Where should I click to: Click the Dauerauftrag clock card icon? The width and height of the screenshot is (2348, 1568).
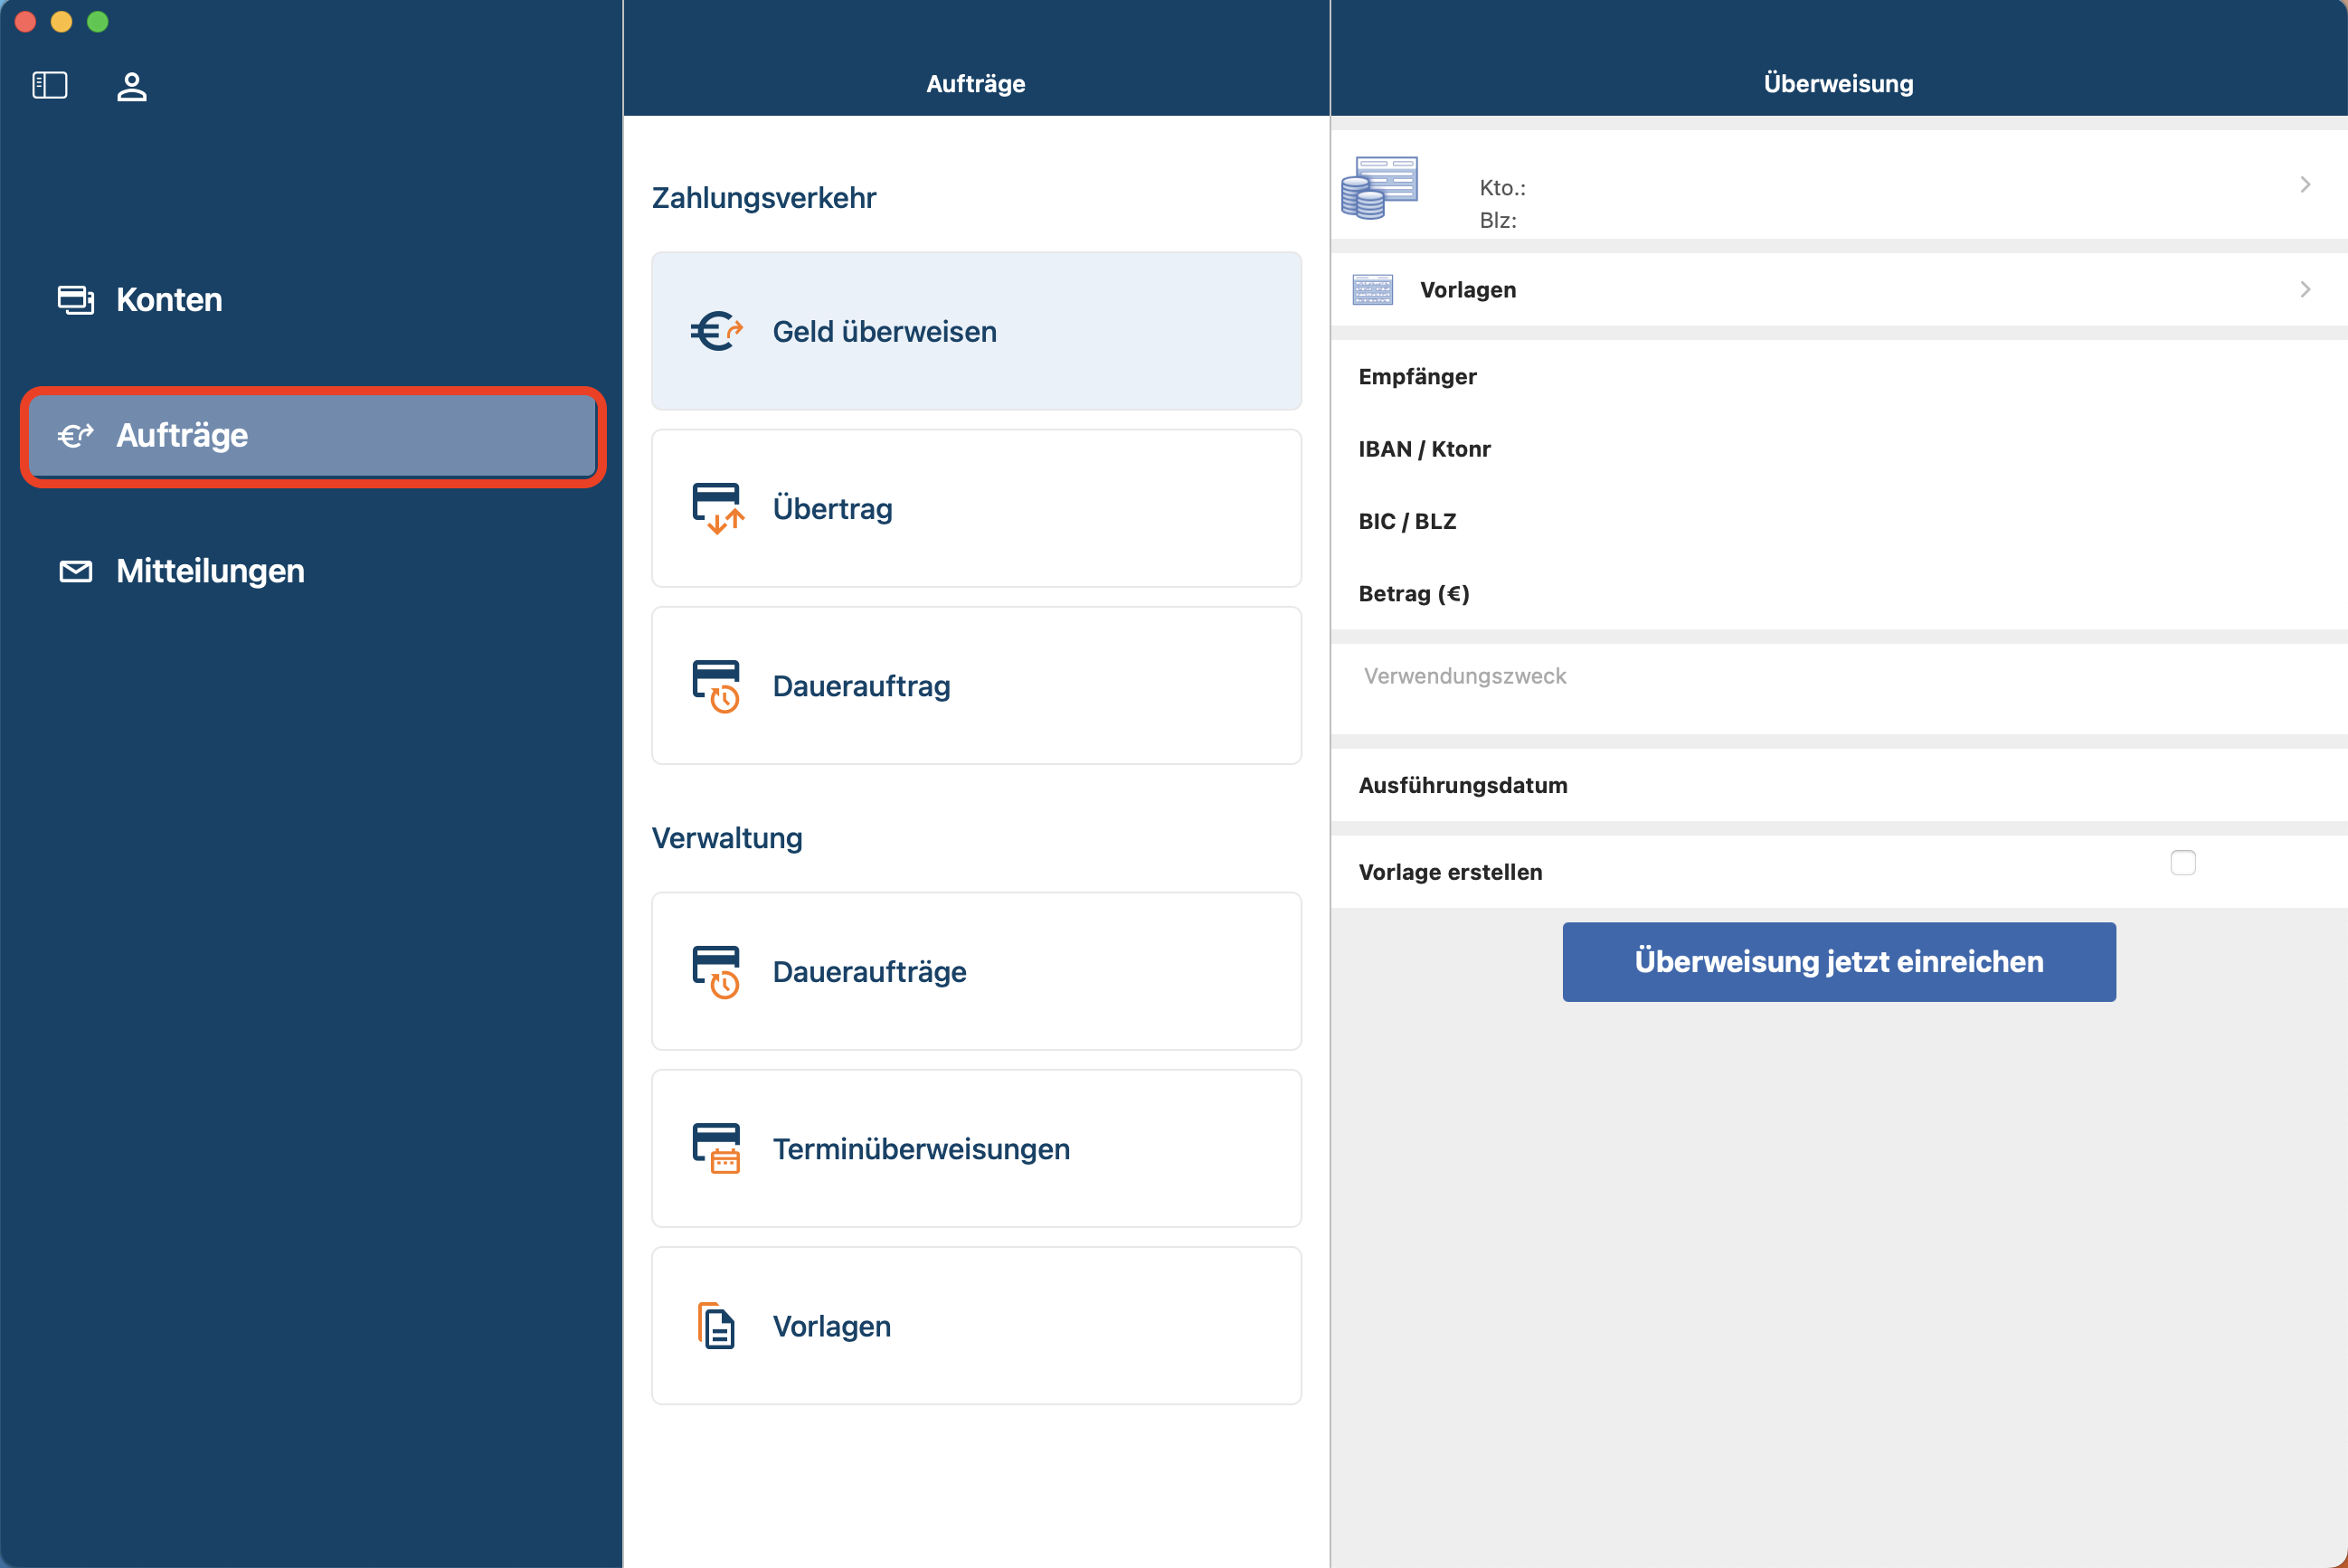pos(716,686)
